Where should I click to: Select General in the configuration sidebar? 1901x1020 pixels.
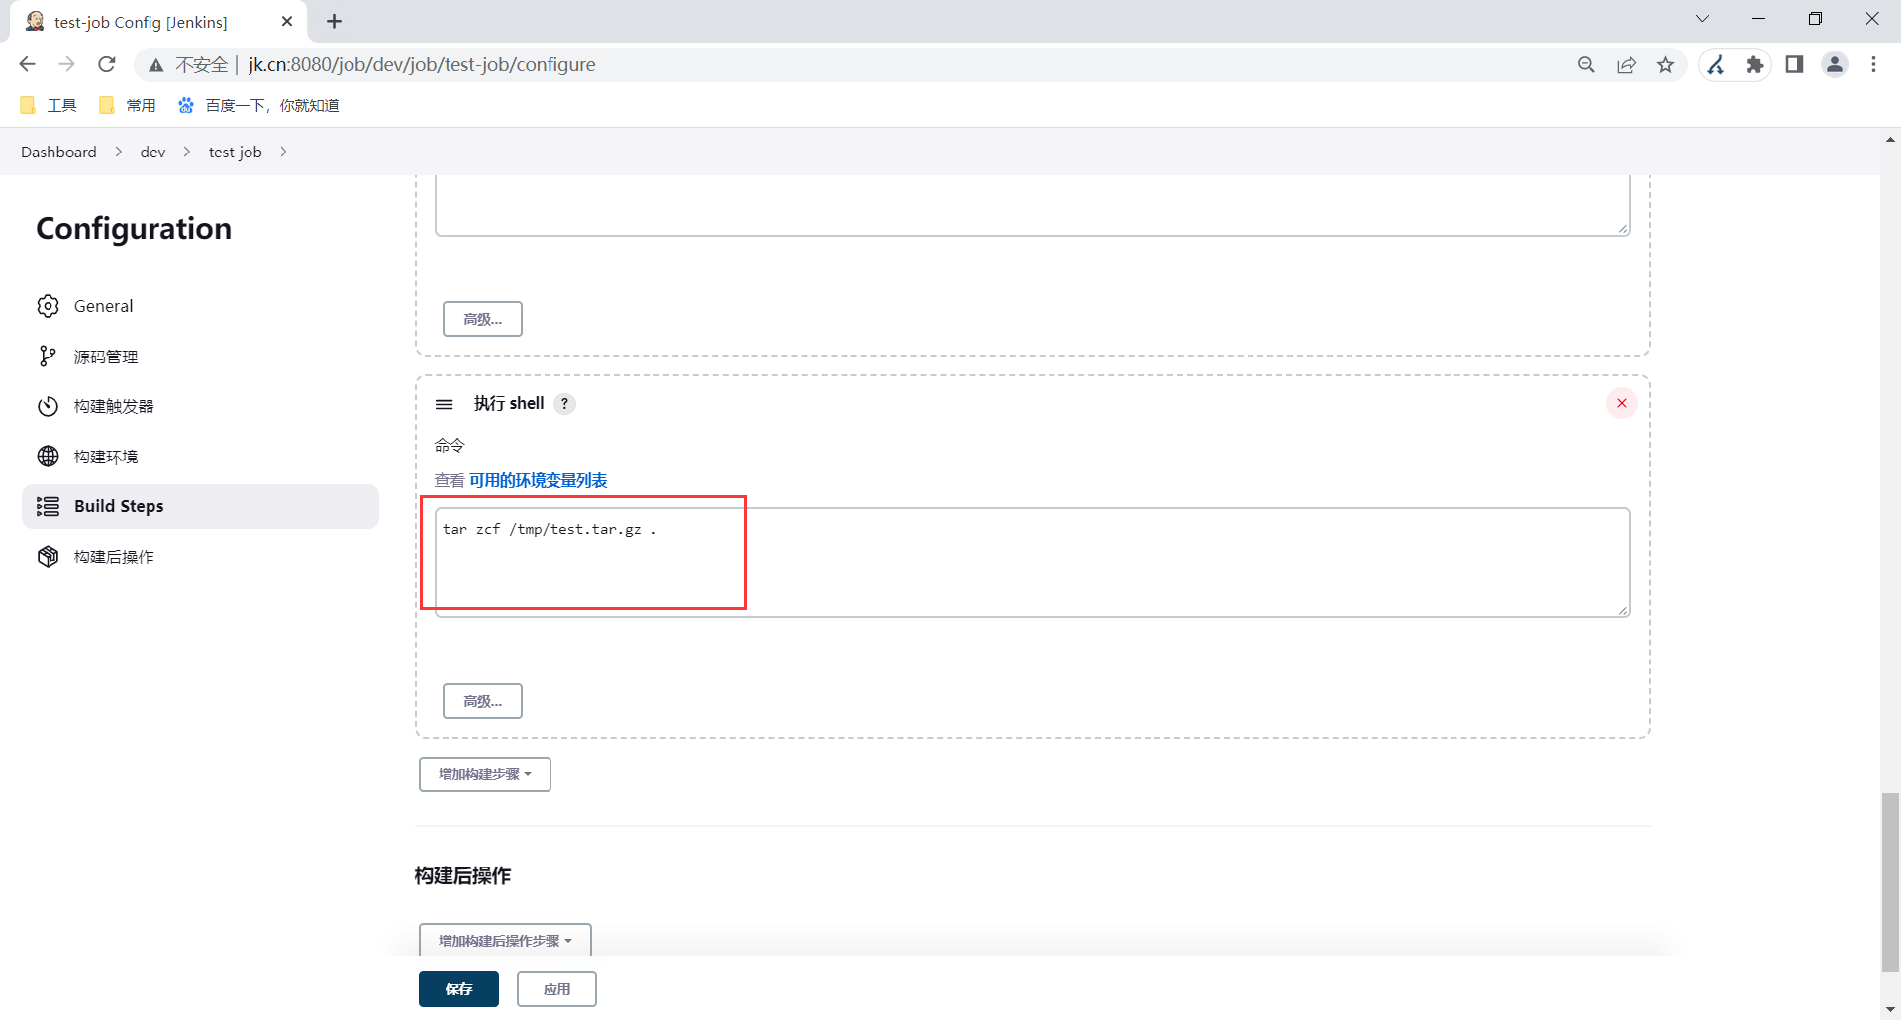tap(200, 306)
